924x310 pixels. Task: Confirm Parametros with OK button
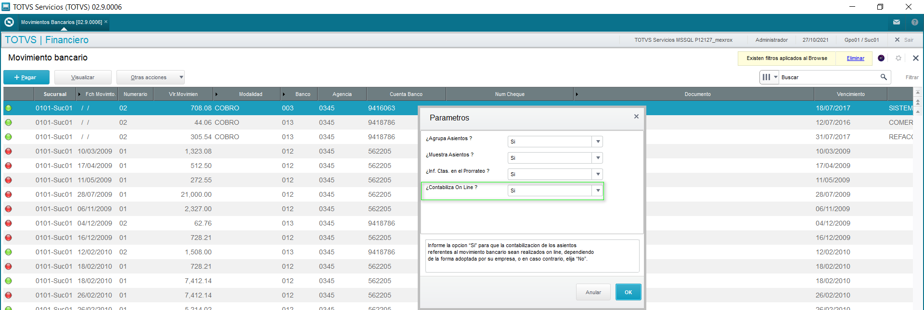pos(628,292)
